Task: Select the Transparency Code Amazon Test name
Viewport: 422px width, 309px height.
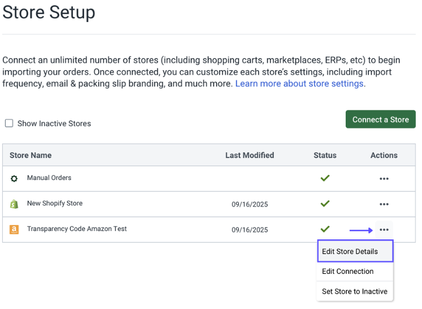Action: point(77,229)
